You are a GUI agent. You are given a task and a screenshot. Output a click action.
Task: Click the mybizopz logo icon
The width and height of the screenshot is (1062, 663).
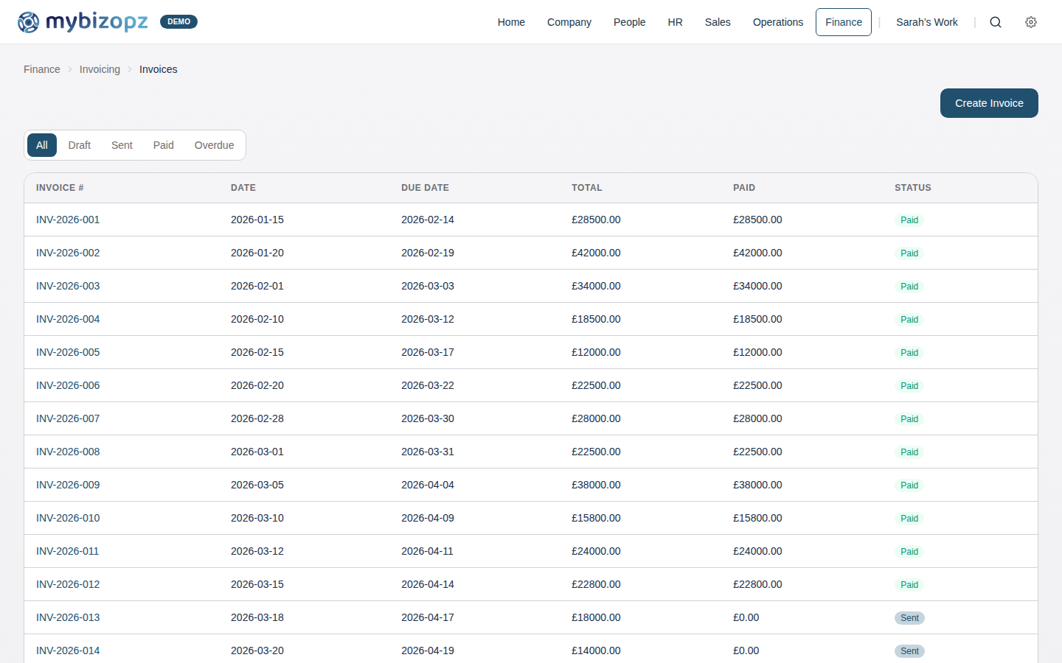point(28,21)
